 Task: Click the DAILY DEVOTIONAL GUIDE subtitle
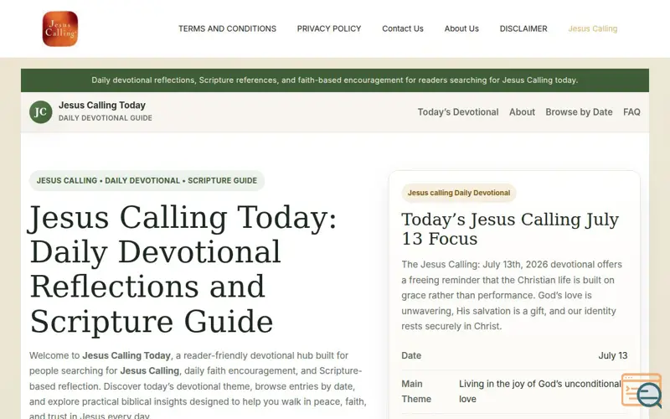(x=106, y=118)
